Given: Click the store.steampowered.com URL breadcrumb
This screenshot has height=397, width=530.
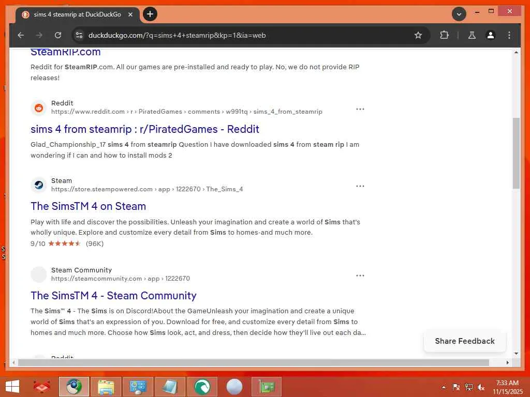Looking at the screenshot, I should (147, 189).
